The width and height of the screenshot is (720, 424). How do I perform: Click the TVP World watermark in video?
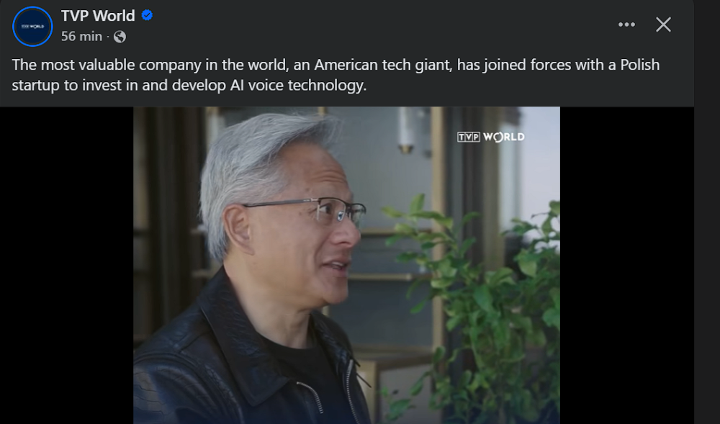(x=490, y=137)
